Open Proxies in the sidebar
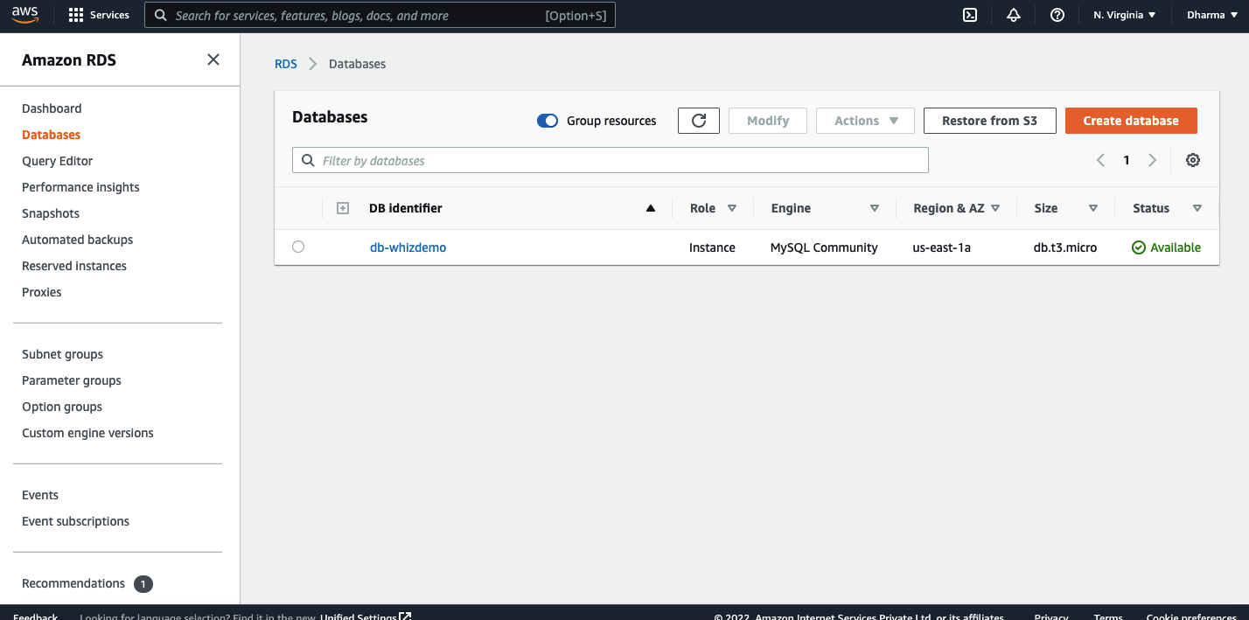 [x=42, y=292]
